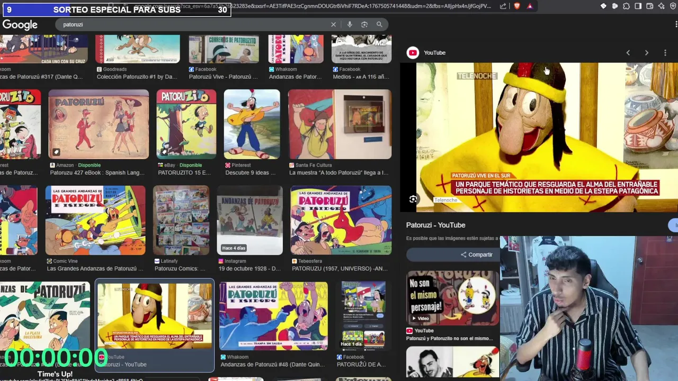Image resolution: width=678 pixels, height=381 pixels.
Task: Click the Google logo
Action: point(20,25)
